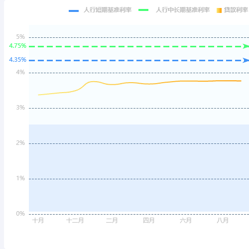Screen dimensions: 249x249
Task: Click the 六月 x-axis label
Action: coord(186,221)
